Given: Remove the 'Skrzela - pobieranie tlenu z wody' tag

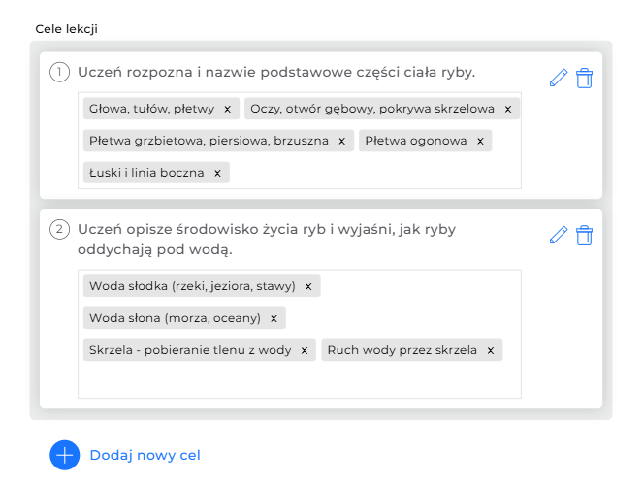Looking at the screenshot, I should tap(304, 350).
